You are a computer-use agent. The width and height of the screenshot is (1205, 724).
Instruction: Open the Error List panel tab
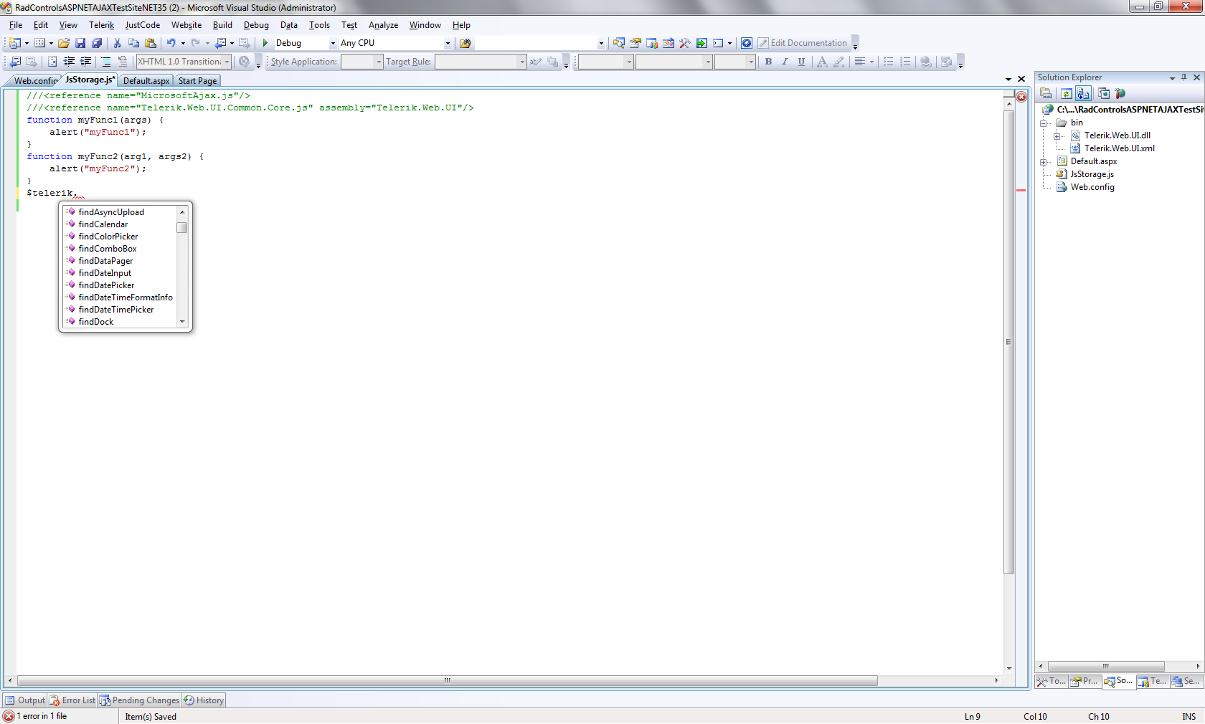(72, 700)
